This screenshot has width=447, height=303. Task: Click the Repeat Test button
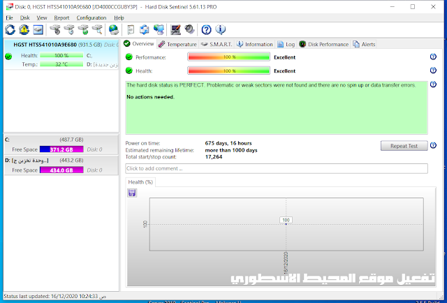404,146
